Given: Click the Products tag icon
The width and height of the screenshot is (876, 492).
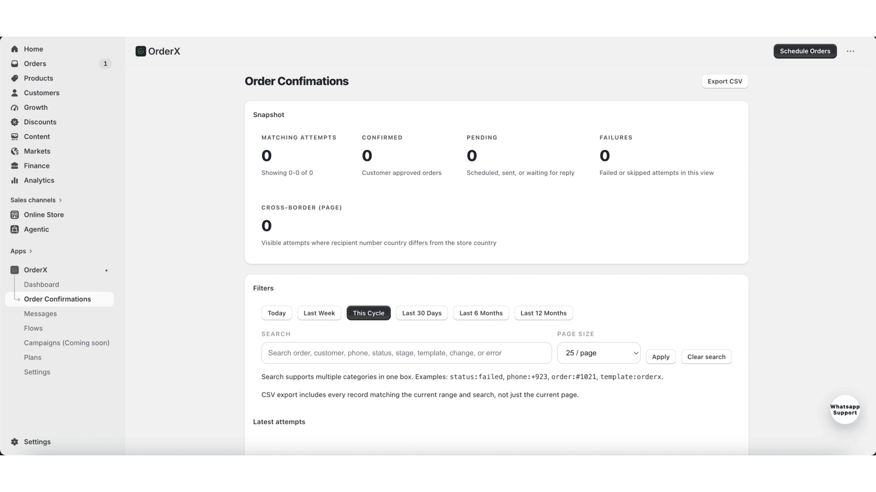Looking at the screenshot, I should (x=15, y=78).
